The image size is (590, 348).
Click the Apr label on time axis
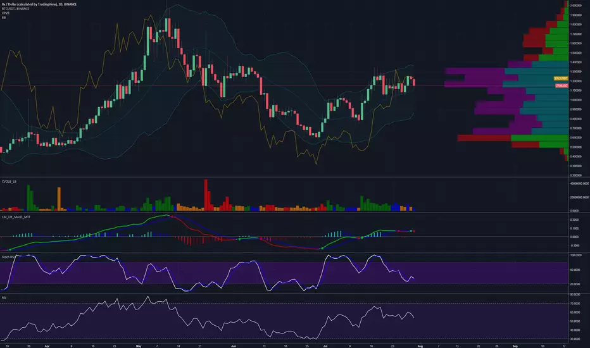(47, 345)
